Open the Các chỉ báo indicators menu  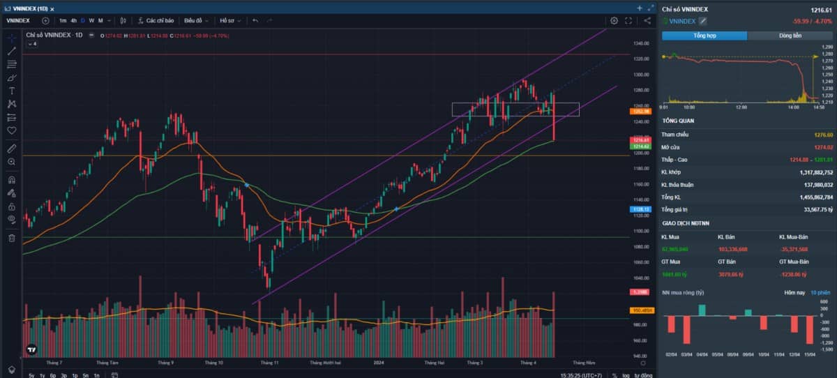click(x=156, y=21)
